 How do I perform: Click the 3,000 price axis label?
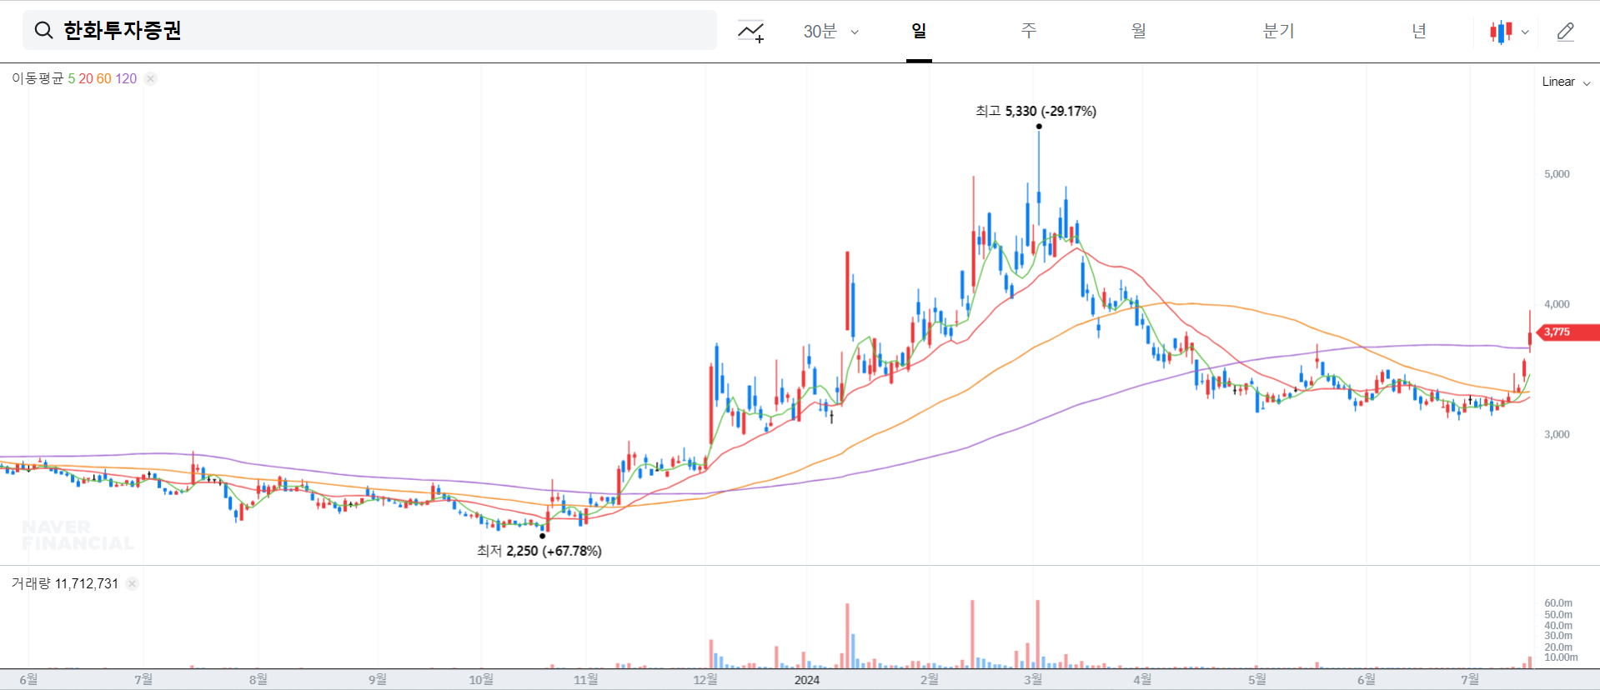1557,434
